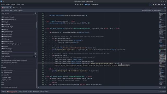The height and width of the screenshot is (94, 167).
Task: Stop the running project
Action: tap(156, 5)
